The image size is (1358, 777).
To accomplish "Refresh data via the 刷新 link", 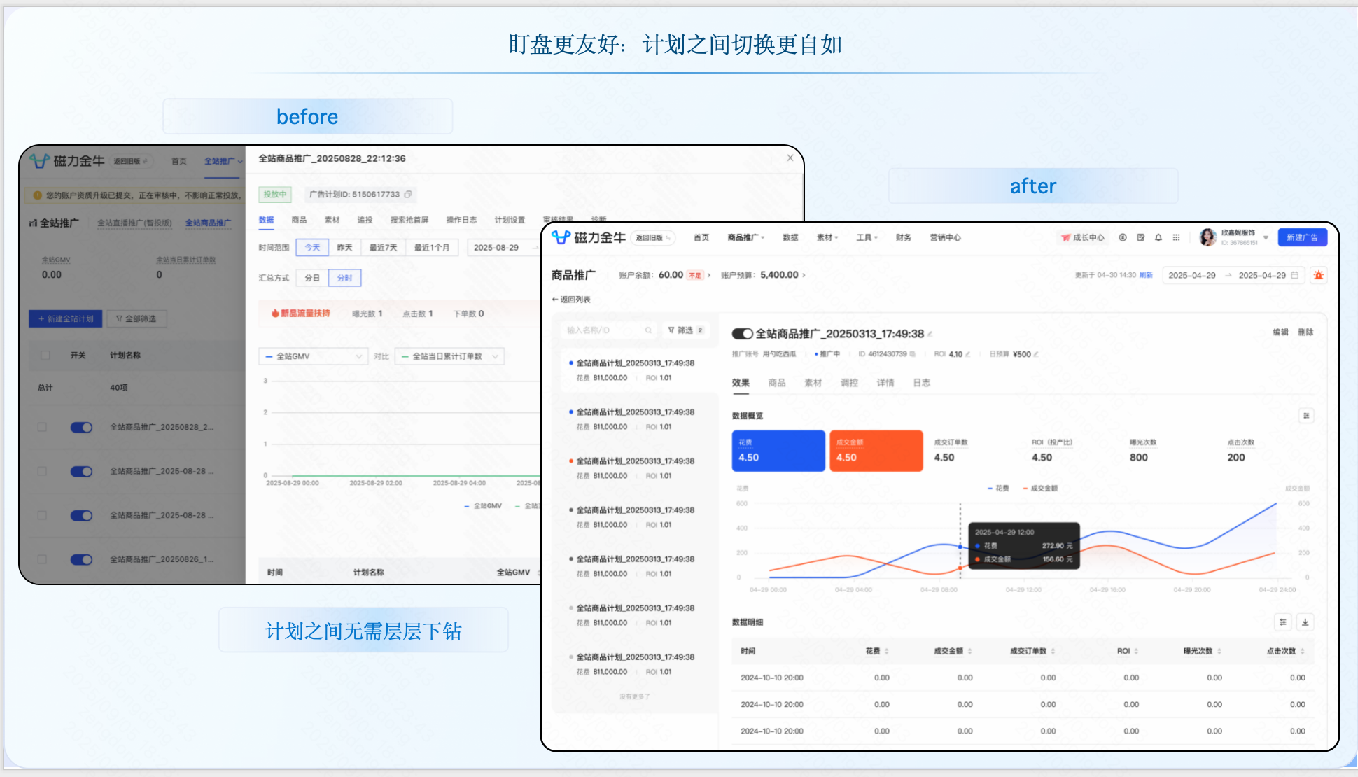I will [1147, 275].
